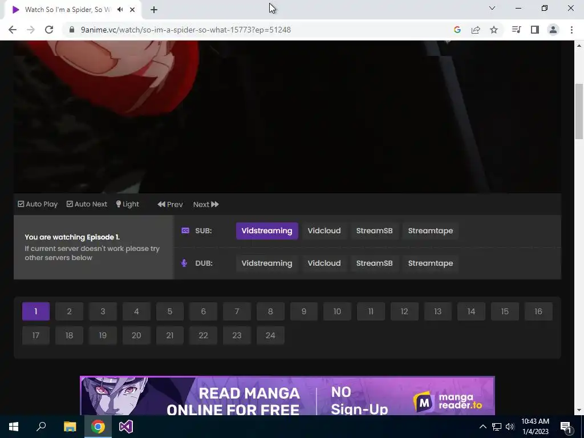Open the Read Manga Online banner ad
Screen dimensions: 584x438
[x=287, y=396]
